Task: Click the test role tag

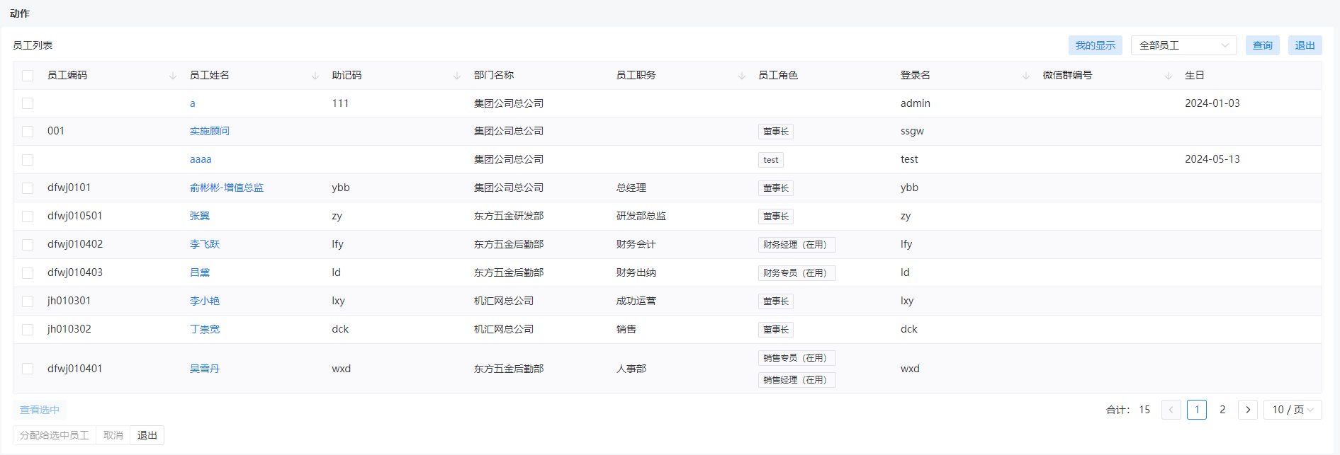Action: pos(771,160)
